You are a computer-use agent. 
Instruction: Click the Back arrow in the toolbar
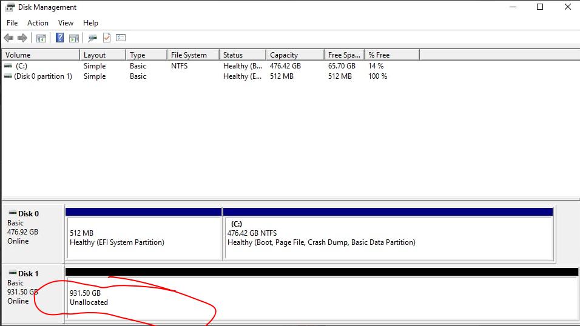(8, 38)
